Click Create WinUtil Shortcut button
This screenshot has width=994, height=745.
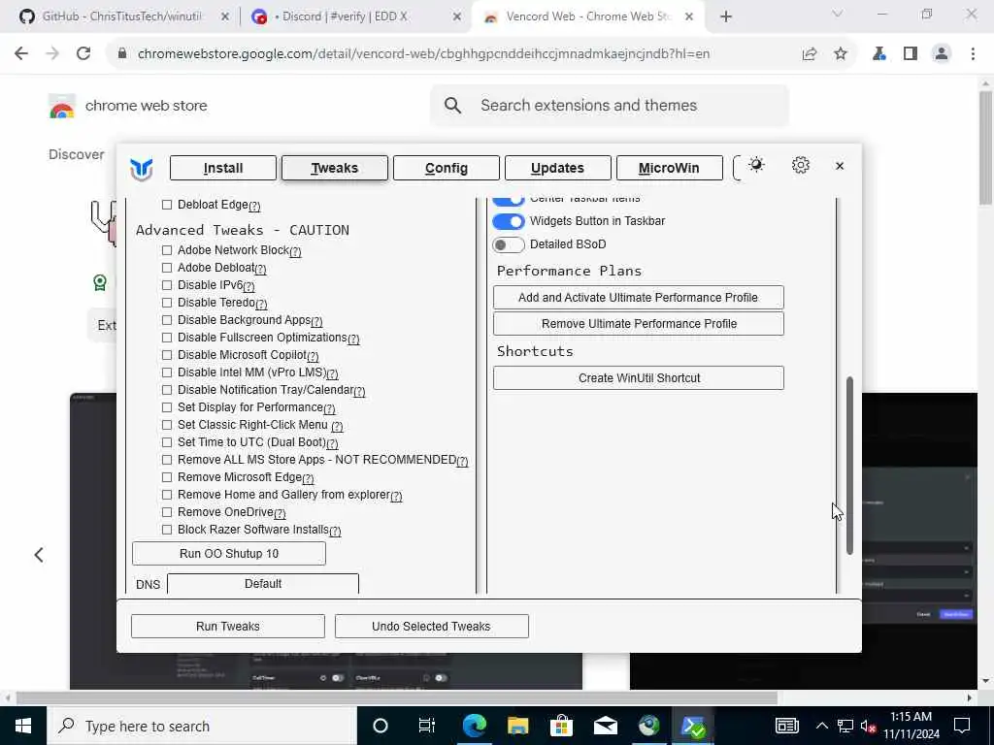(639, 378)
